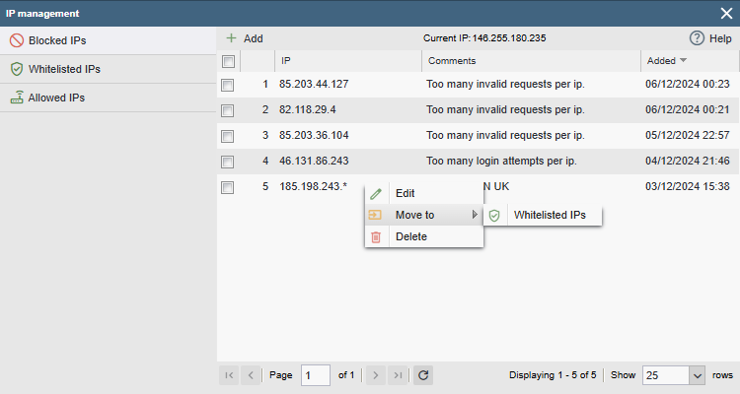Image resolution: width=740 pixels, height=394 pixels.
Task: Select checkbox for IP 46.131.86.243
Action: [x=228, y=162]
